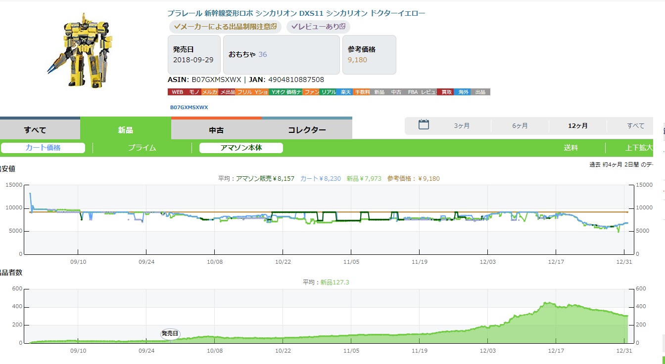The width and height of the screenshot is (665, 364).
Task: Click the yellow robot product thumbnail
Action: pyautogui.click(x=82, y=49)
